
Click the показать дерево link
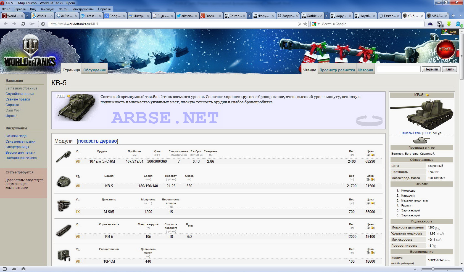tap(97, 141)
